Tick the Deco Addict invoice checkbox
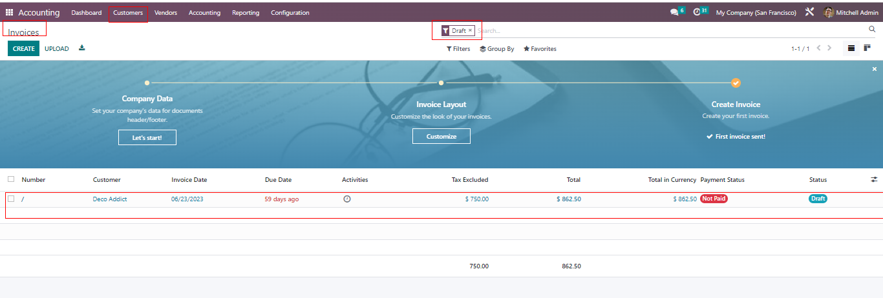883x298 pixels. (11, 199)
